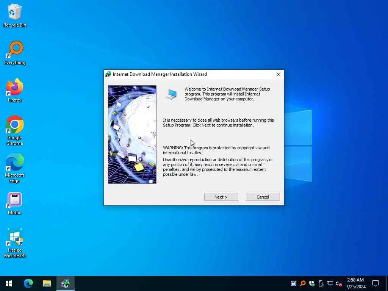
Task: Select the Everything search desktop icon
Action: pos(15,53)
